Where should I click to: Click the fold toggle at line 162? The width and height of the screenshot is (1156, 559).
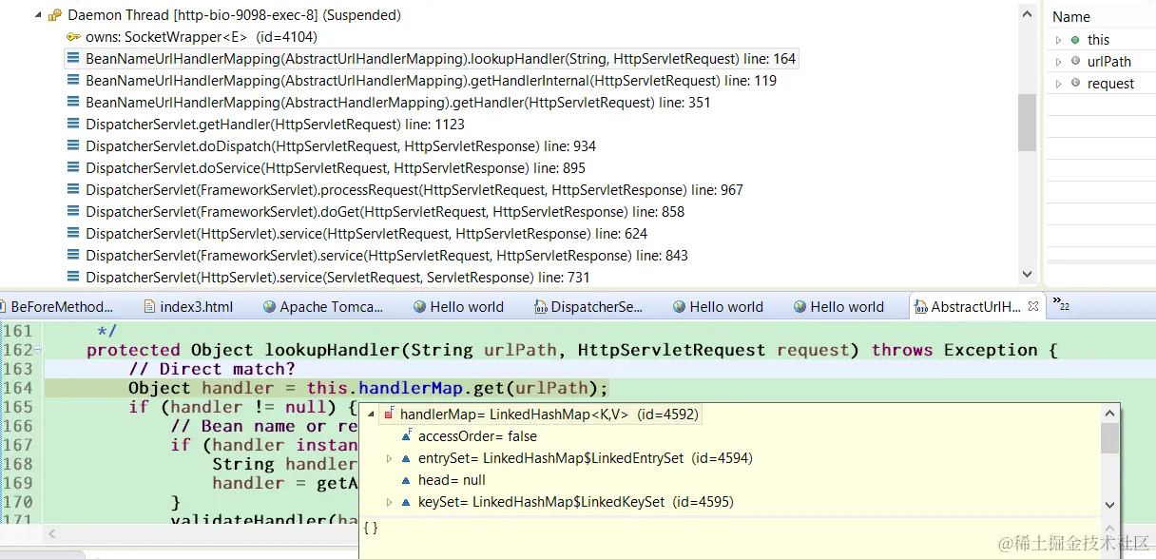pos(38,351)
